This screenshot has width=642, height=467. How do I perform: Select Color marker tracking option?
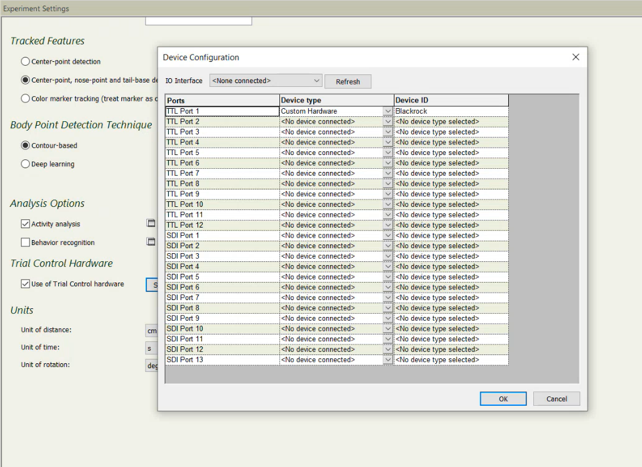(x=26, y=98)
